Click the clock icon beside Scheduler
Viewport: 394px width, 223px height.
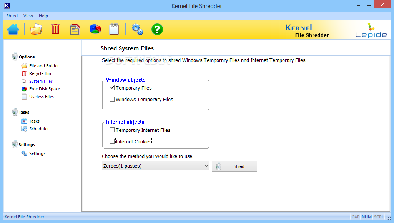click(x=24, y=129)
